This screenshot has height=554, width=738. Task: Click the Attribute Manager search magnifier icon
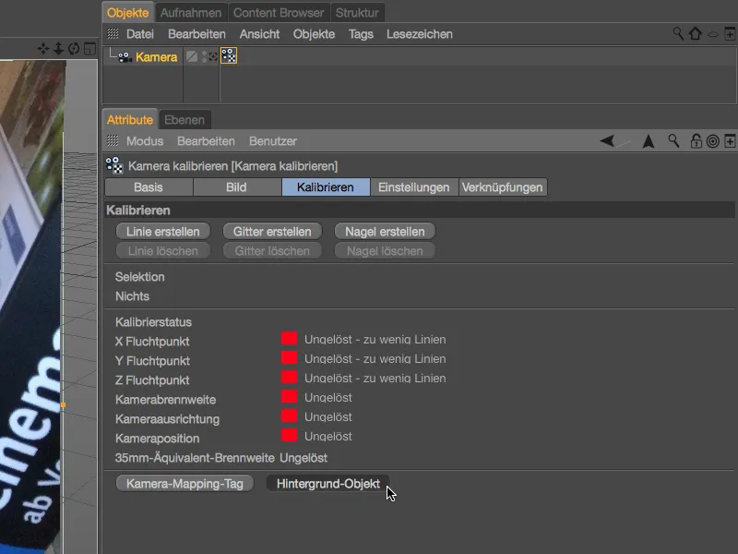point(673,141)
